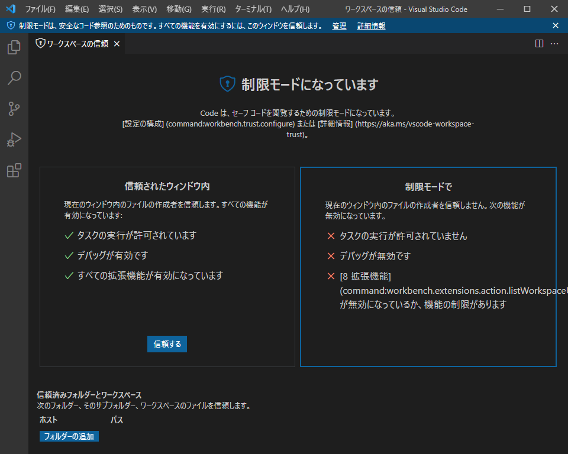Select the ワークスペースの信頼 editor tab
The width and height of the screenshot is (568, 454).
[x=78, y=44]
